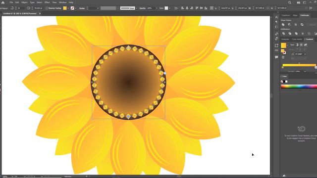Image resolution: width=317 pixels, height=178 pixels.
Task: Open the Select menu
Action: pyautogui.click(x=40, y=2)
